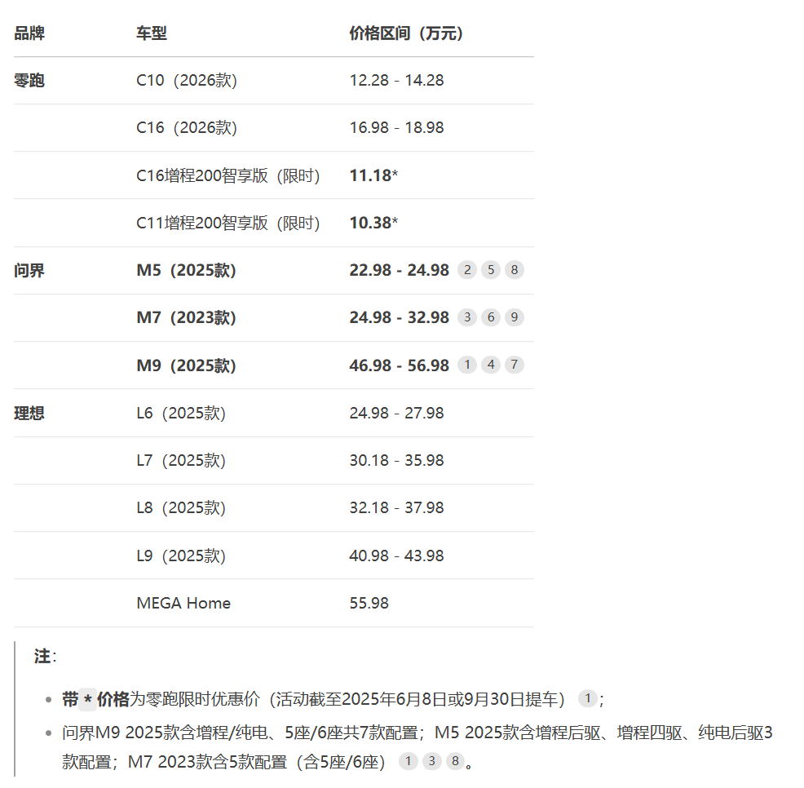Click the price 24.98 - 32.98
The width and height of the screenshot is (804, 788).
coord(399,317)
